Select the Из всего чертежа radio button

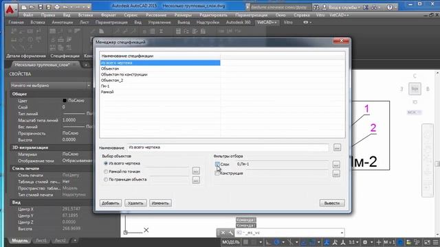(x=106, y=163)
